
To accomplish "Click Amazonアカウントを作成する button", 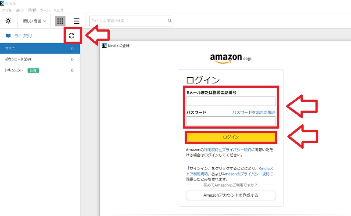I will [x=231, y=195].
